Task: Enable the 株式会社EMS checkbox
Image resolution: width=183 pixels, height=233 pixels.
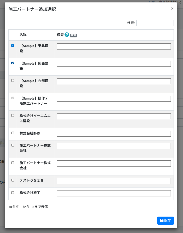Action: click(x=13, y=133)
